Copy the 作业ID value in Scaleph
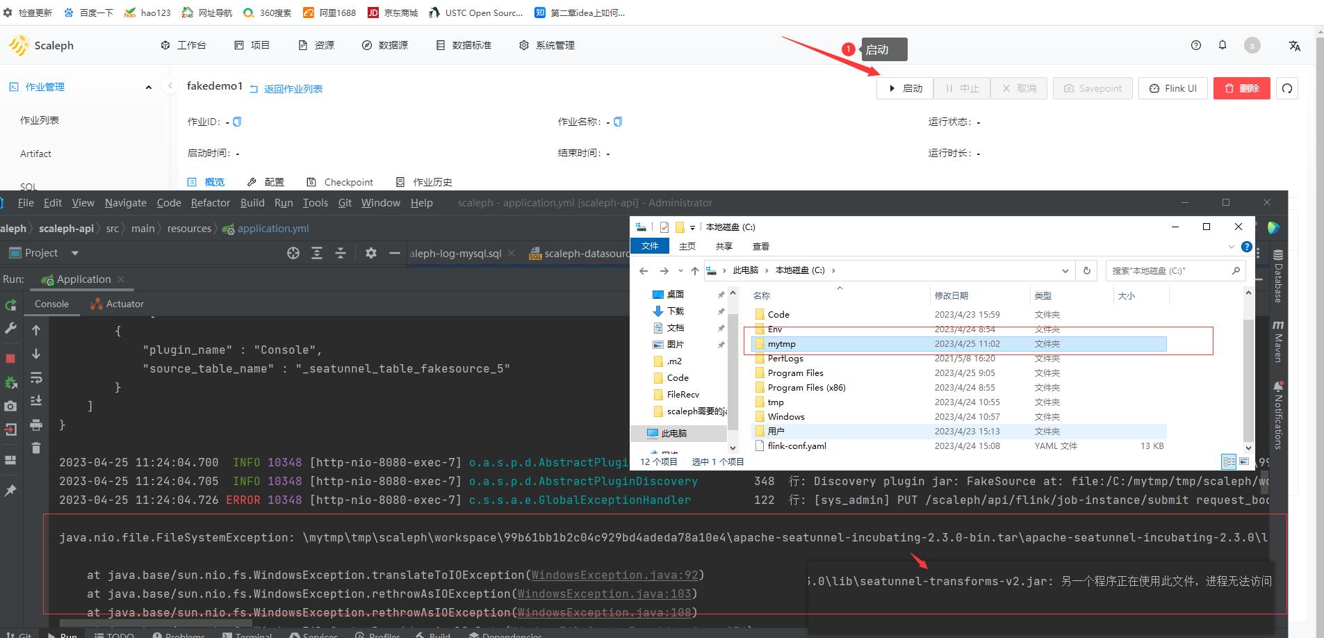Image resolution: width=1324 pixels, height=638 pixels. pyautogui.click(x=237, y=121)
